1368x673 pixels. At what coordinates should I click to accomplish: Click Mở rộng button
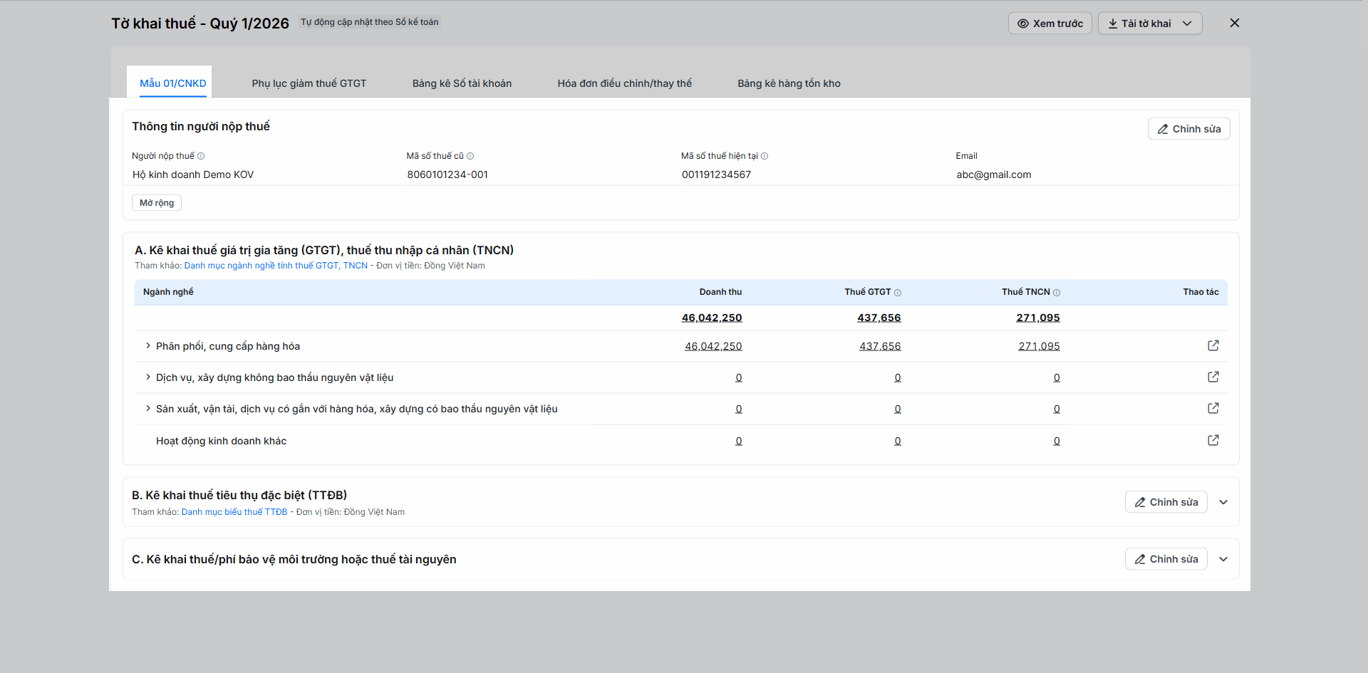coord(157,203)
